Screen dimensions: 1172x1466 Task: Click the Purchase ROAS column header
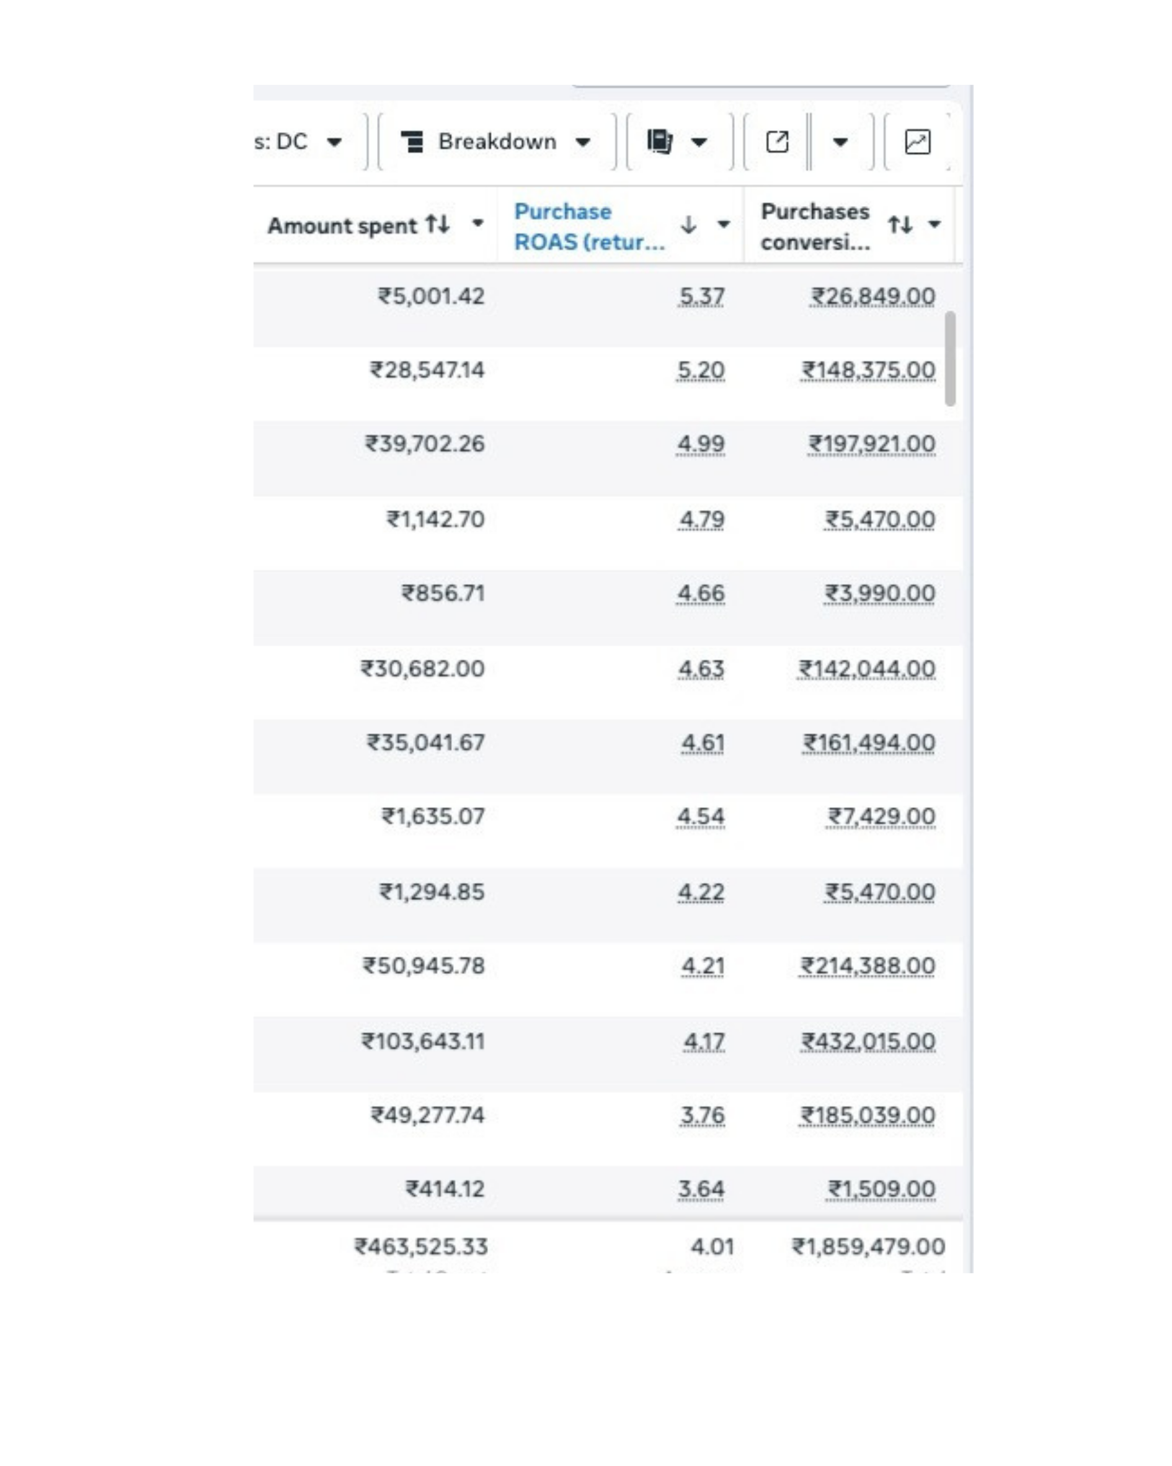tap(588, 226)
